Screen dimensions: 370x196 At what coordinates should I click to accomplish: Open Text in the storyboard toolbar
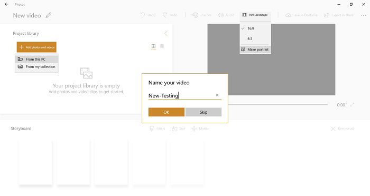pos(179,129)
